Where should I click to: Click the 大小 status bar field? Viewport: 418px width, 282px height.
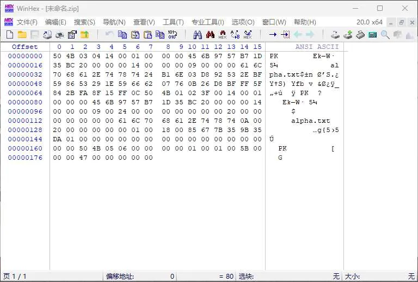pos(380,277)
